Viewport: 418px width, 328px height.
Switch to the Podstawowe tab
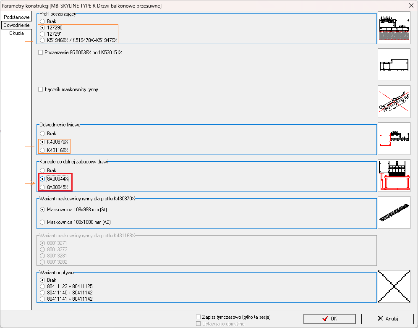(x=17, y=17)
